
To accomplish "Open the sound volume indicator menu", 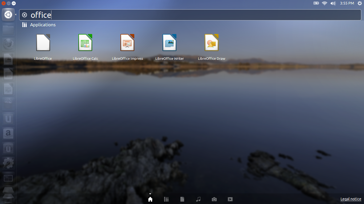I will click(333, 3).
